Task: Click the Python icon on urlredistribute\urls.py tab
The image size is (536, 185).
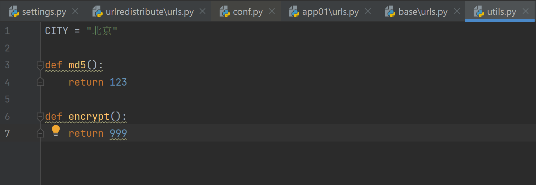Action: [x=98, y=12]
